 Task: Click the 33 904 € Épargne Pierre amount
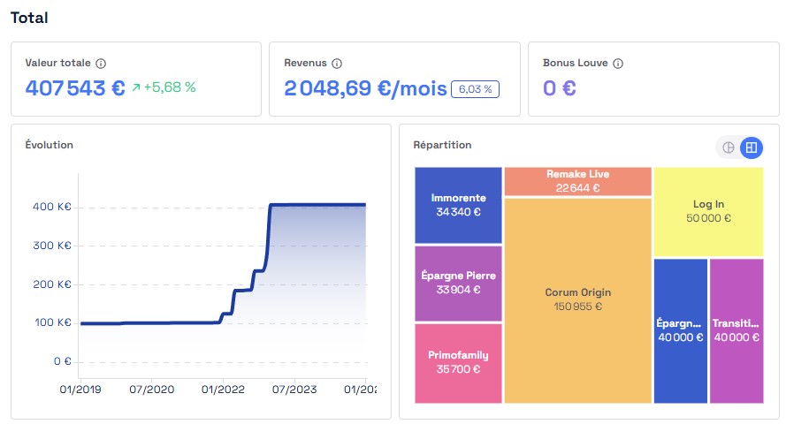point(458,290)
